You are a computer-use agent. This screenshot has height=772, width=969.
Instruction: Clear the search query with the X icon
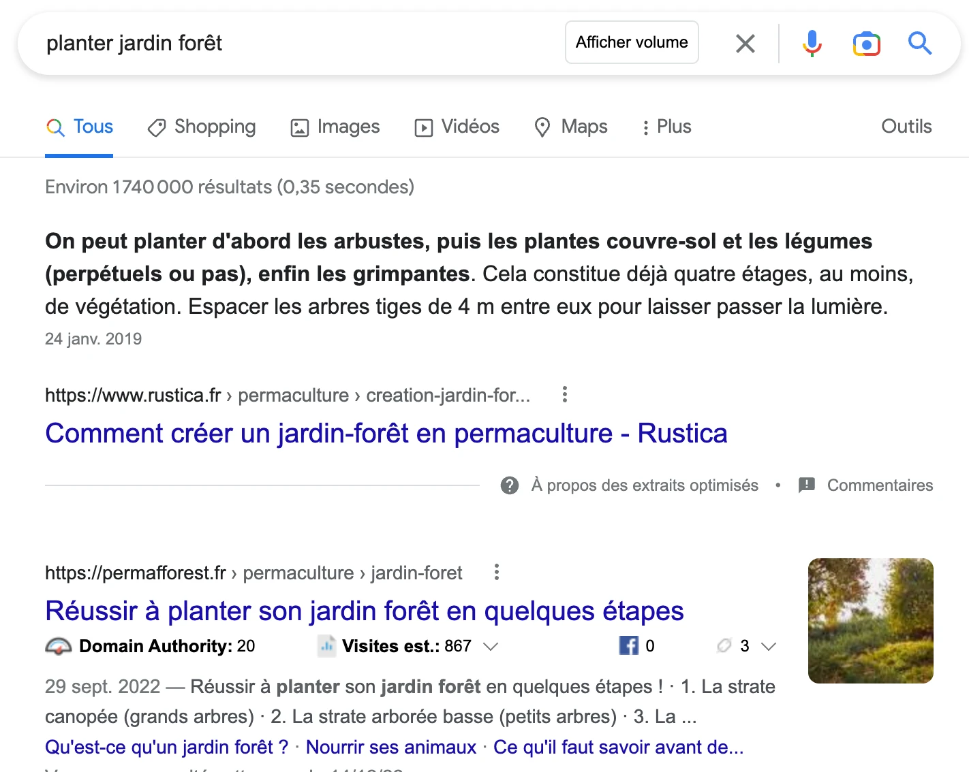[745, 44]
